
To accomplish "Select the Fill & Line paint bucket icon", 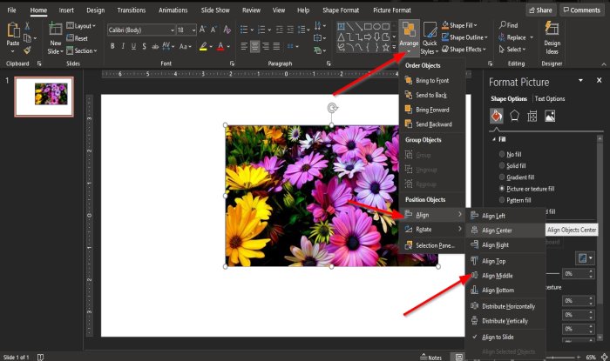I will [x=496, y=116].
